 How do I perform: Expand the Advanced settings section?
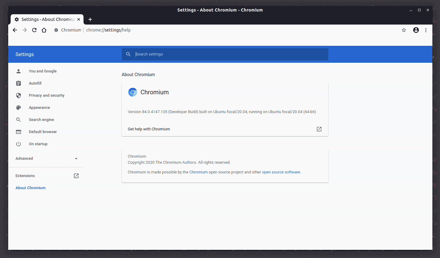(x=76, y=158)
